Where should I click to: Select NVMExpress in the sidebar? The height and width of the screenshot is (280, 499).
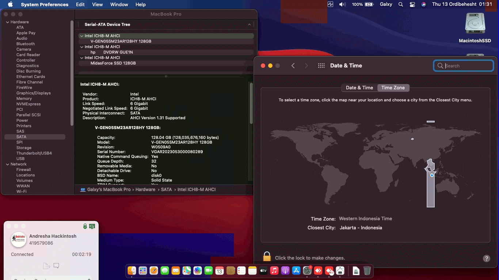point(28,104)
